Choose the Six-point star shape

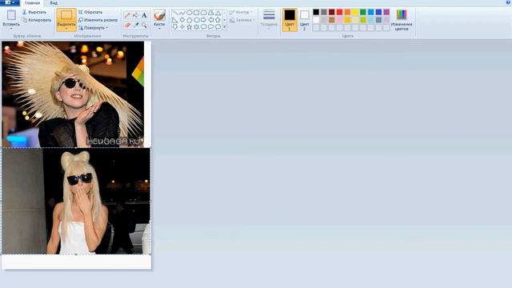(x=197, y=27)
